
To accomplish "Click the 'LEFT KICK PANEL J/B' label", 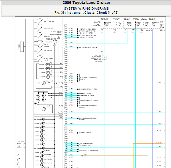I will click(97, 24).
